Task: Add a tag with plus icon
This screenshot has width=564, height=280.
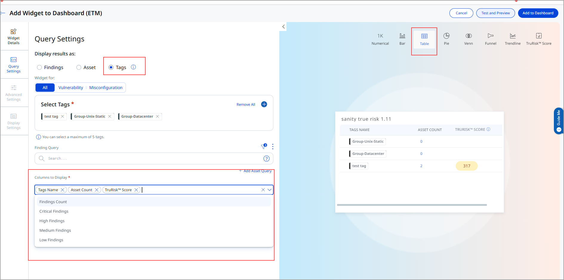Action: click(264, 104)
